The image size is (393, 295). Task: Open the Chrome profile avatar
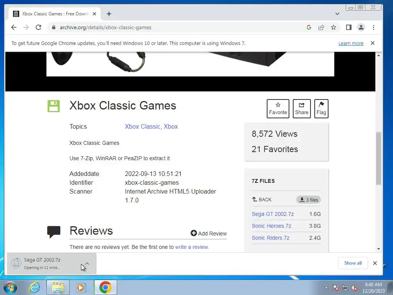361,27
